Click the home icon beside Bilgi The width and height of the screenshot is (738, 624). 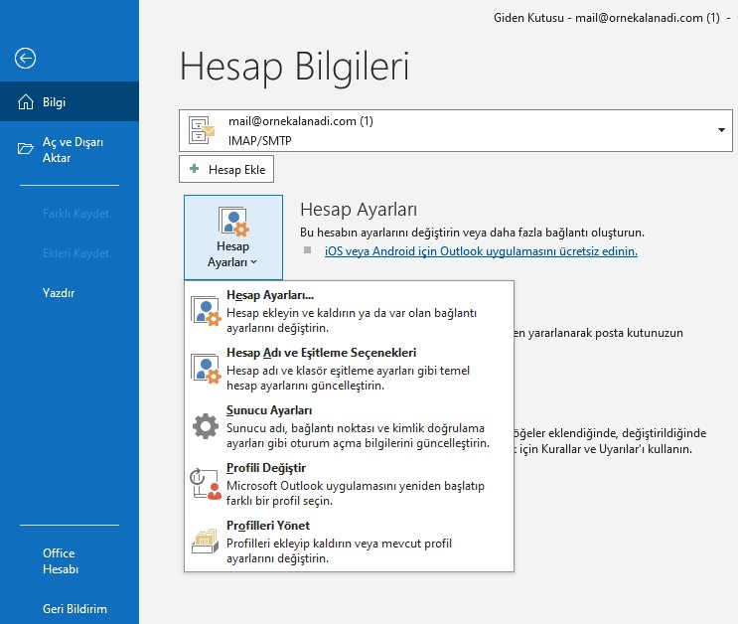point(26,102)
